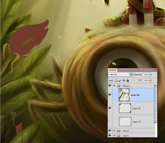This screenshot has height=143, width=165.
Task: Open the Normal blend mode dropdown
Action: (x=121, y=74)
